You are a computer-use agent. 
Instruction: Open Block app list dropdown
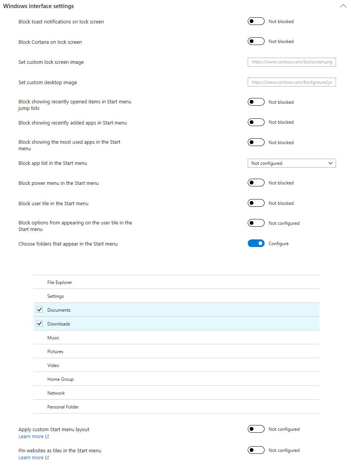[x=291, y=163]
